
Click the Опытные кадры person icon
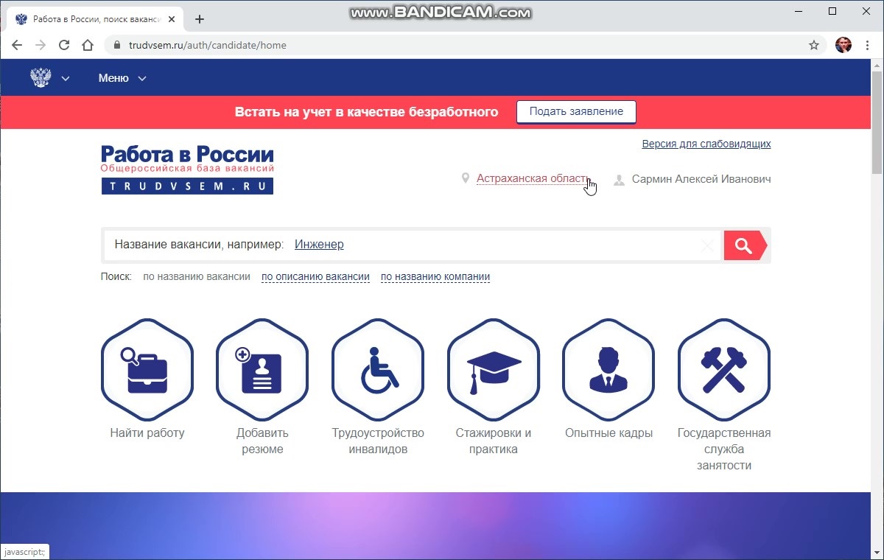coord(608,369)
